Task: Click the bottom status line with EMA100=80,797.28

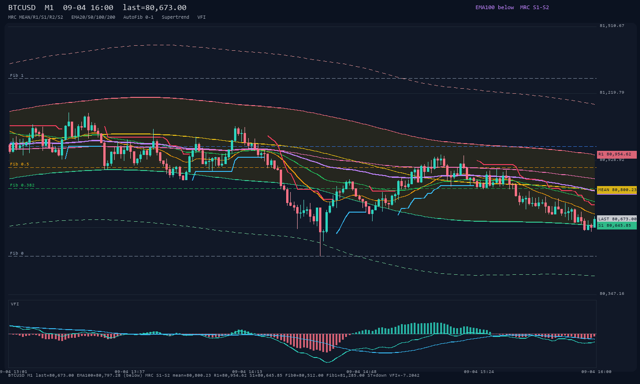Action: coord(214,375)
